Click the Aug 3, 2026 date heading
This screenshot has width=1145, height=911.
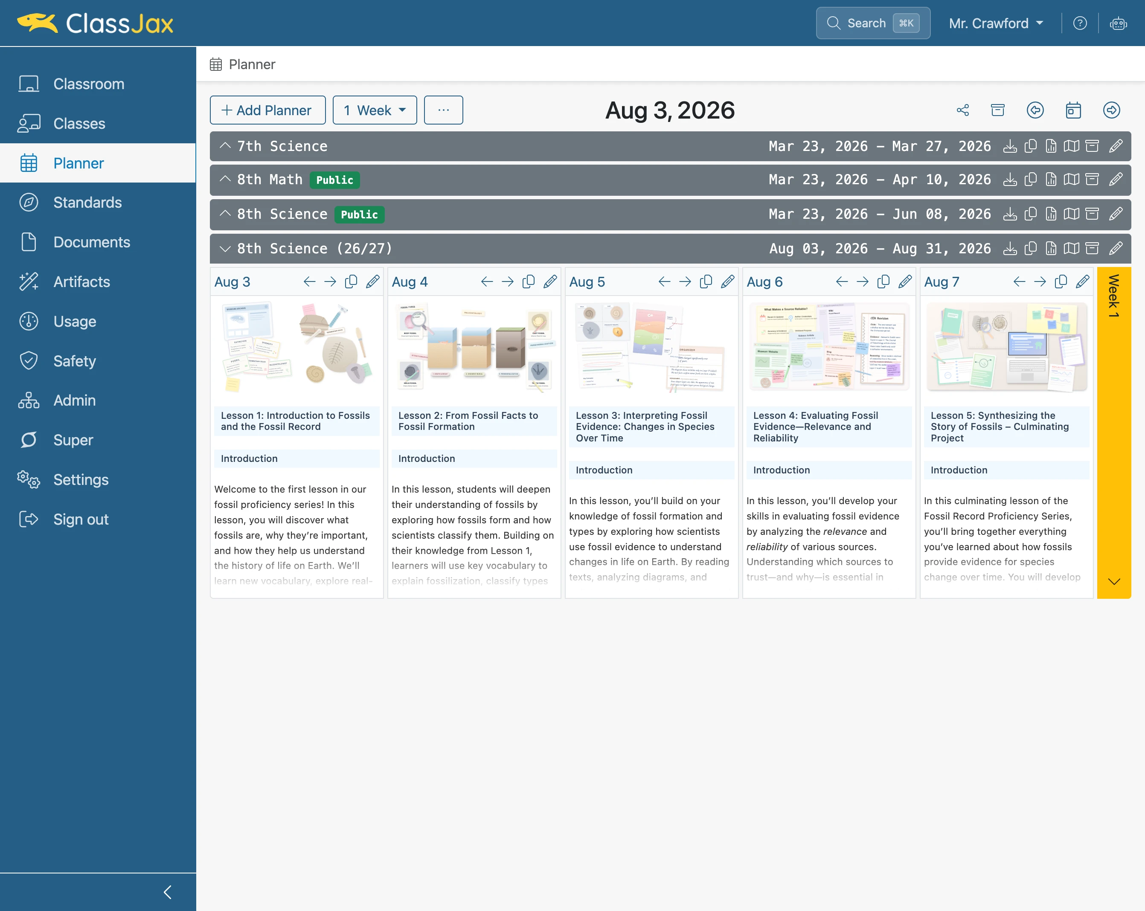[670, 110]
